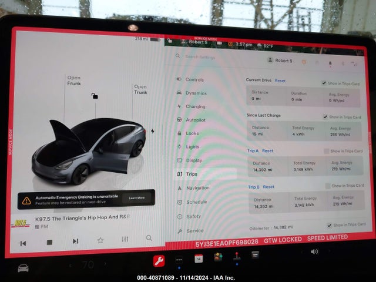
Task: Tap the charge port lightning icon
Action: click(153, 131)
